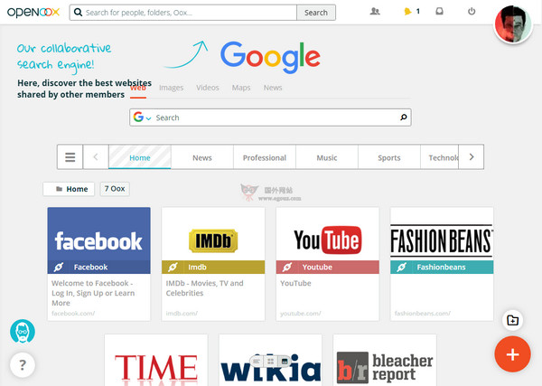Click the add folder icon
Screen dimensions: 542x386
(512, 320)
